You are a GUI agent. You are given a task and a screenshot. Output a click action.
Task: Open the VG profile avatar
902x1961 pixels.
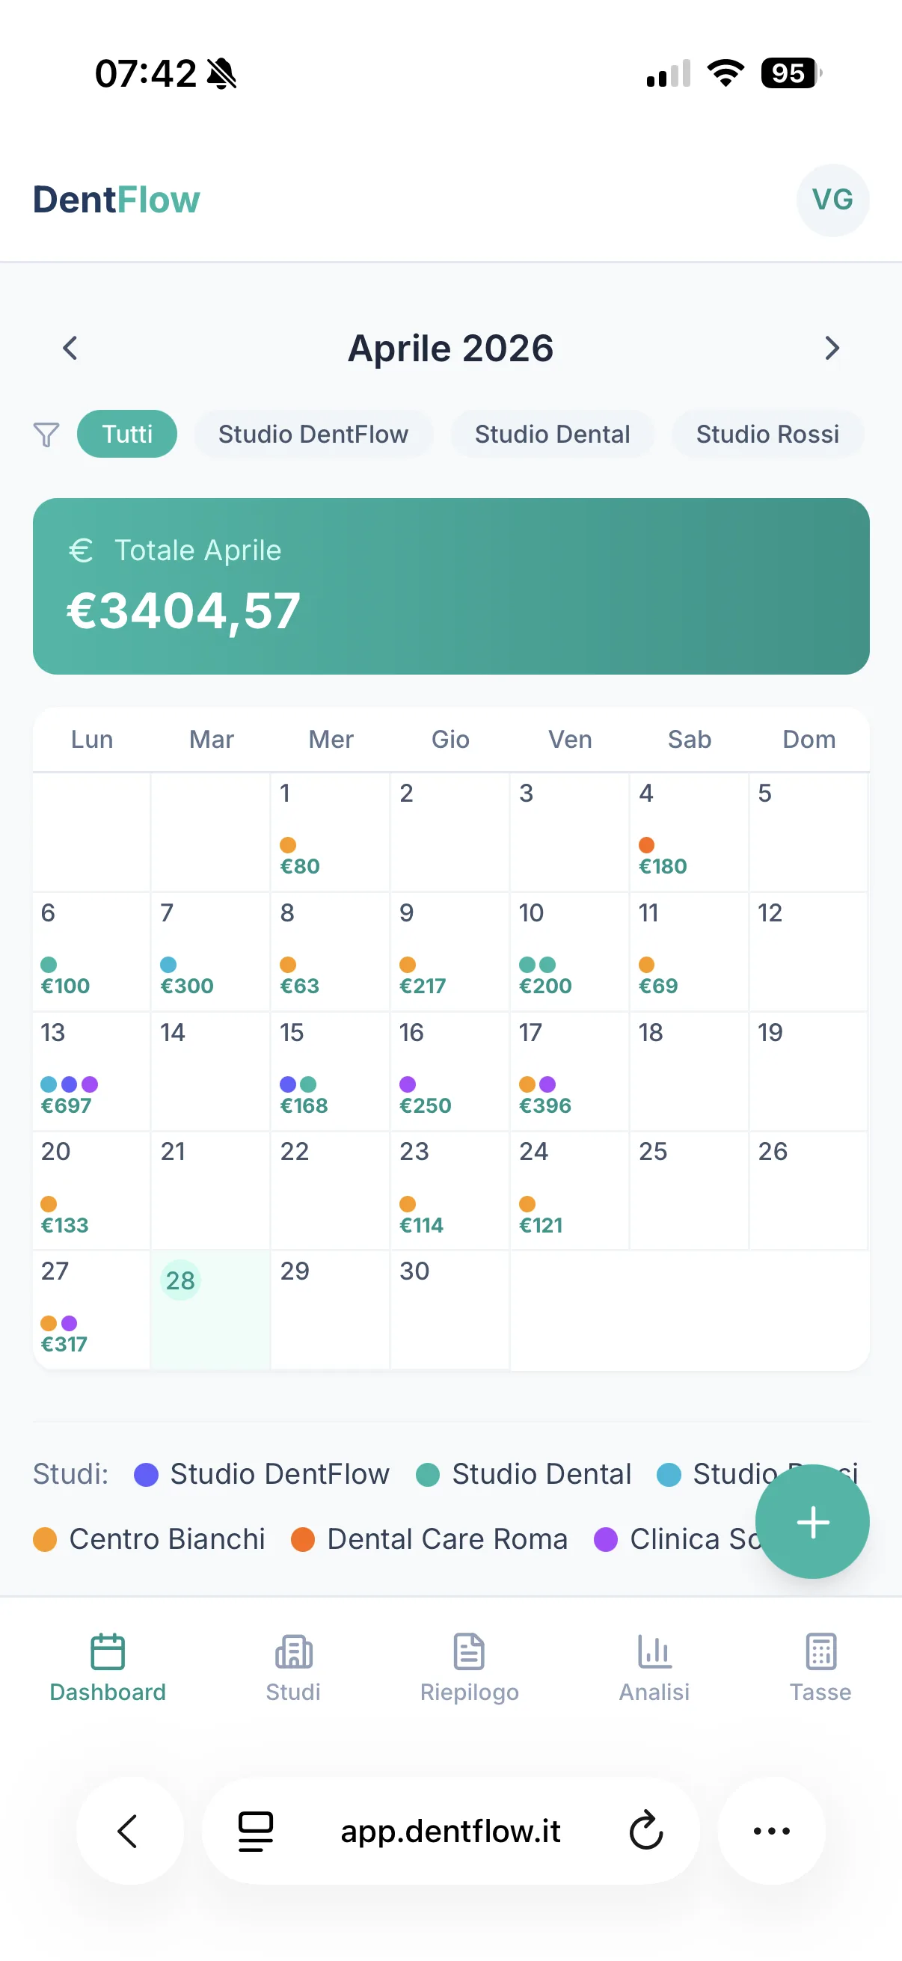(832, 200)
